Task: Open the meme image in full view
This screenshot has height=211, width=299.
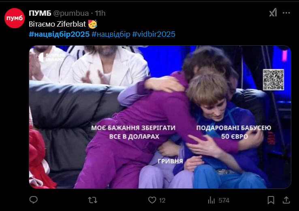Action: tap(160, 117)
